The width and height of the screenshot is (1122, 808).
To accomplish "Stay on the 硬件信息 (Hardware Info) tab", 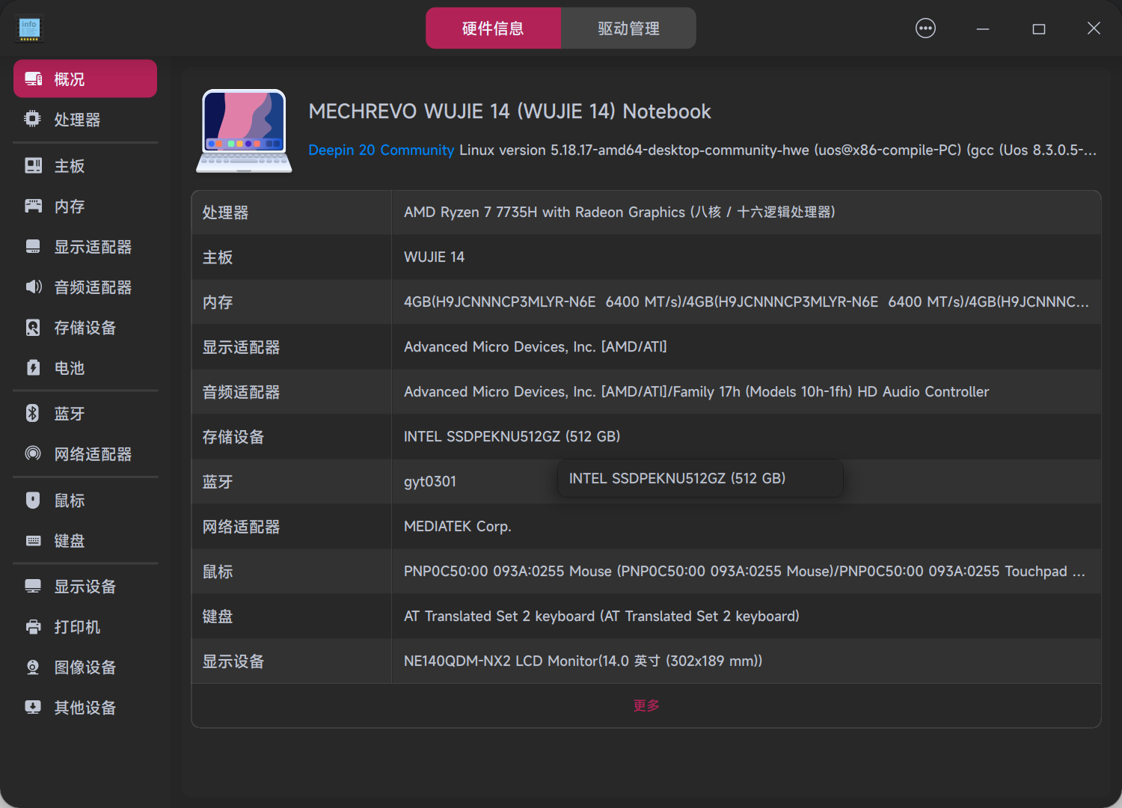I will (493, 28).
